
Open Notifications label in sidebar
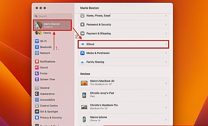(x=47, y=61)
